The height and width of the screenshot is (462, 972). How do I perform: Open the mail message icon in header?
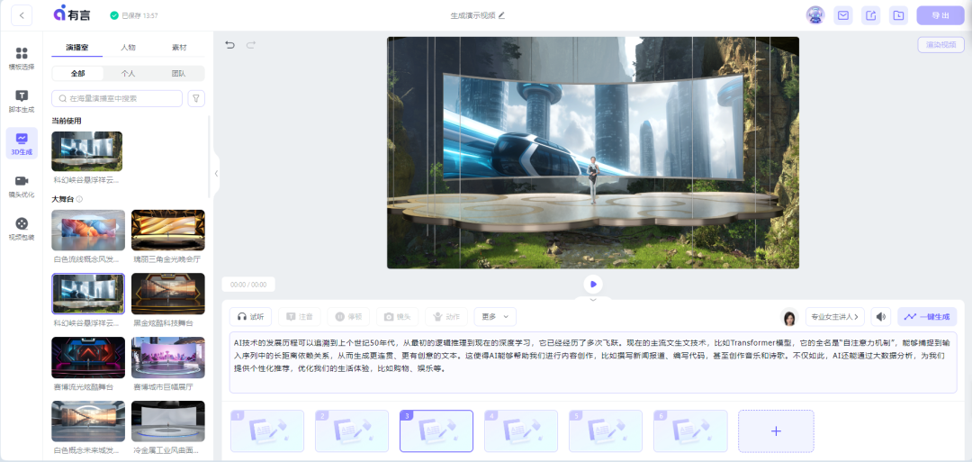pos(843,15)
